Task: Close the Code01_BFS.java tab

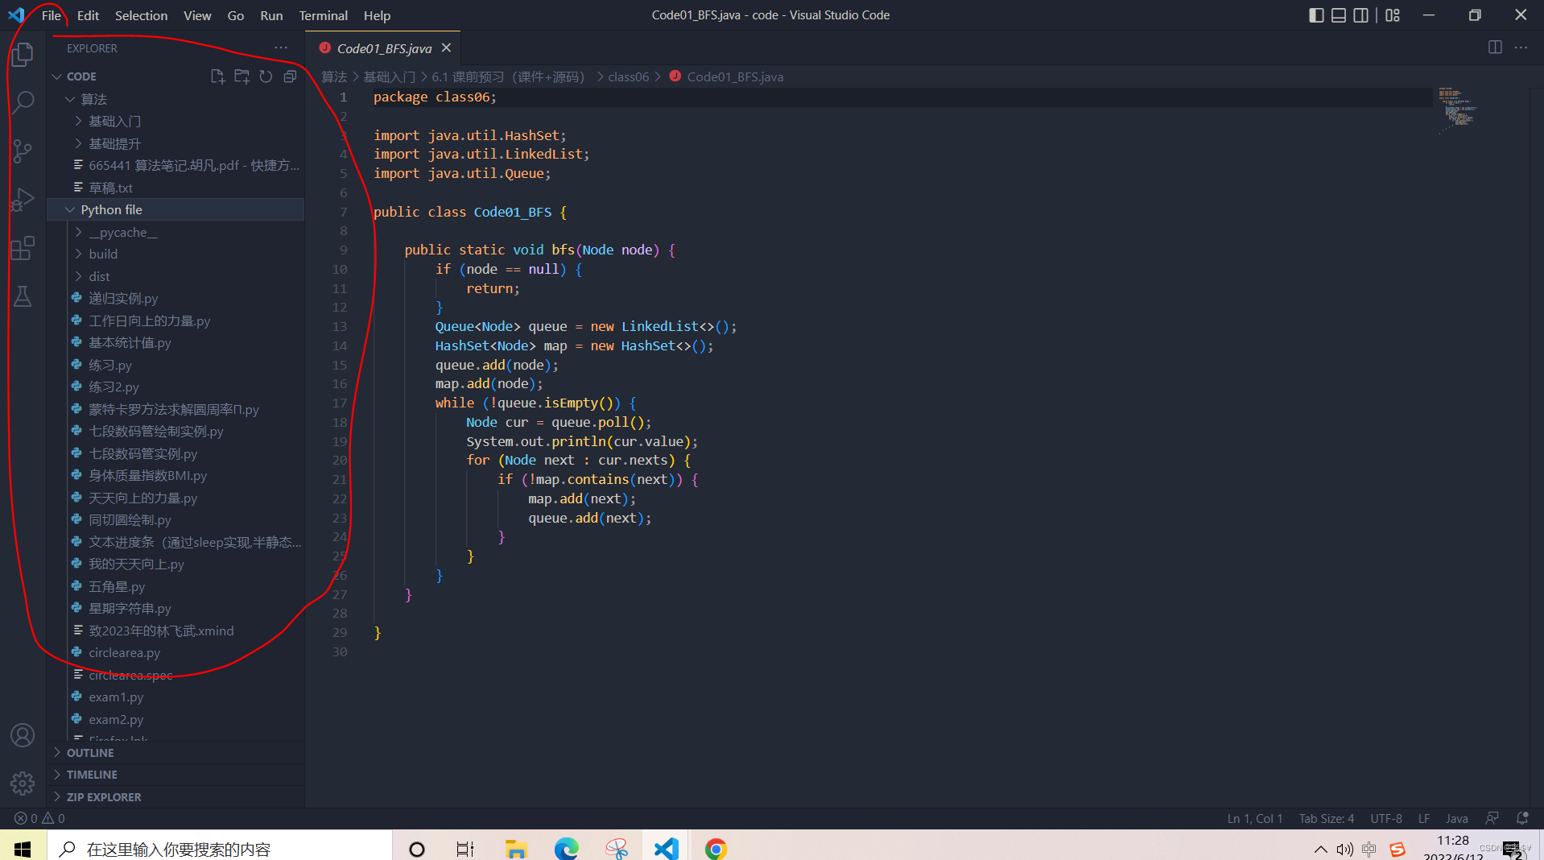Action: click(446, 48)
